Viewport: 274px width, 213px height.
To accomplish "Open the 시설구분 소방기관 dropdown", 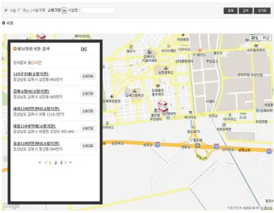I will click(x=64, y=11).
